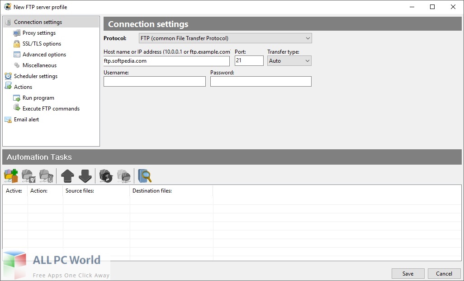
Task: Click the host name input field
Action: [166, 61]
